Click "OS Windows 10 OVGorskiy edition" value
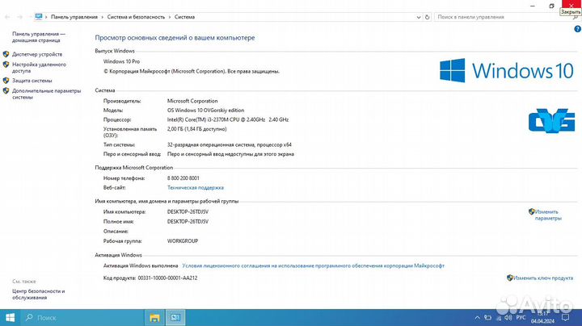 (205, 111)
